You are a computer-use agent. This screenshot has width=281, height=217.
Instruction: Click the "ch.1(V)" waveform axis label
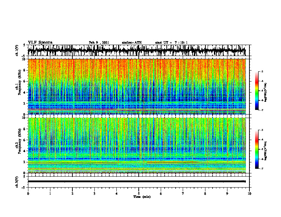tap(17, 50)
